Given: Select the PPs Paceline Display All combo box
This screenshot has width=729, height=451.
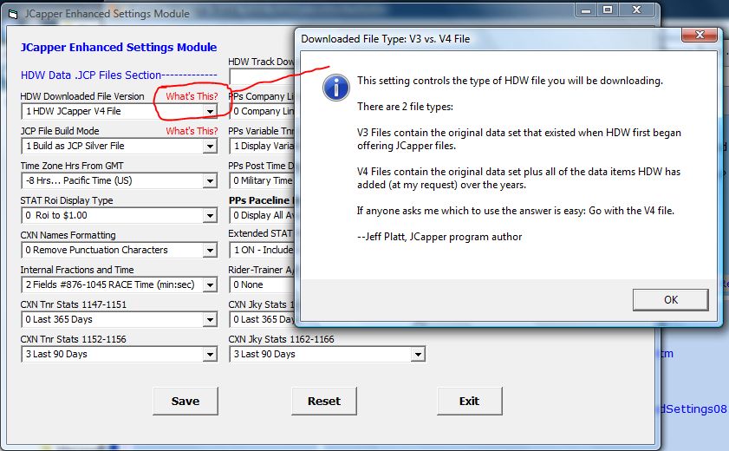Looking at the screenshot, I should (262, 216).
